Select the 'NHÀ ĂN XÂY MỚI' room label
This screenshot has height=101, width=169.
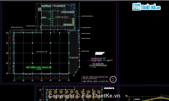click(x=41, y=52)
